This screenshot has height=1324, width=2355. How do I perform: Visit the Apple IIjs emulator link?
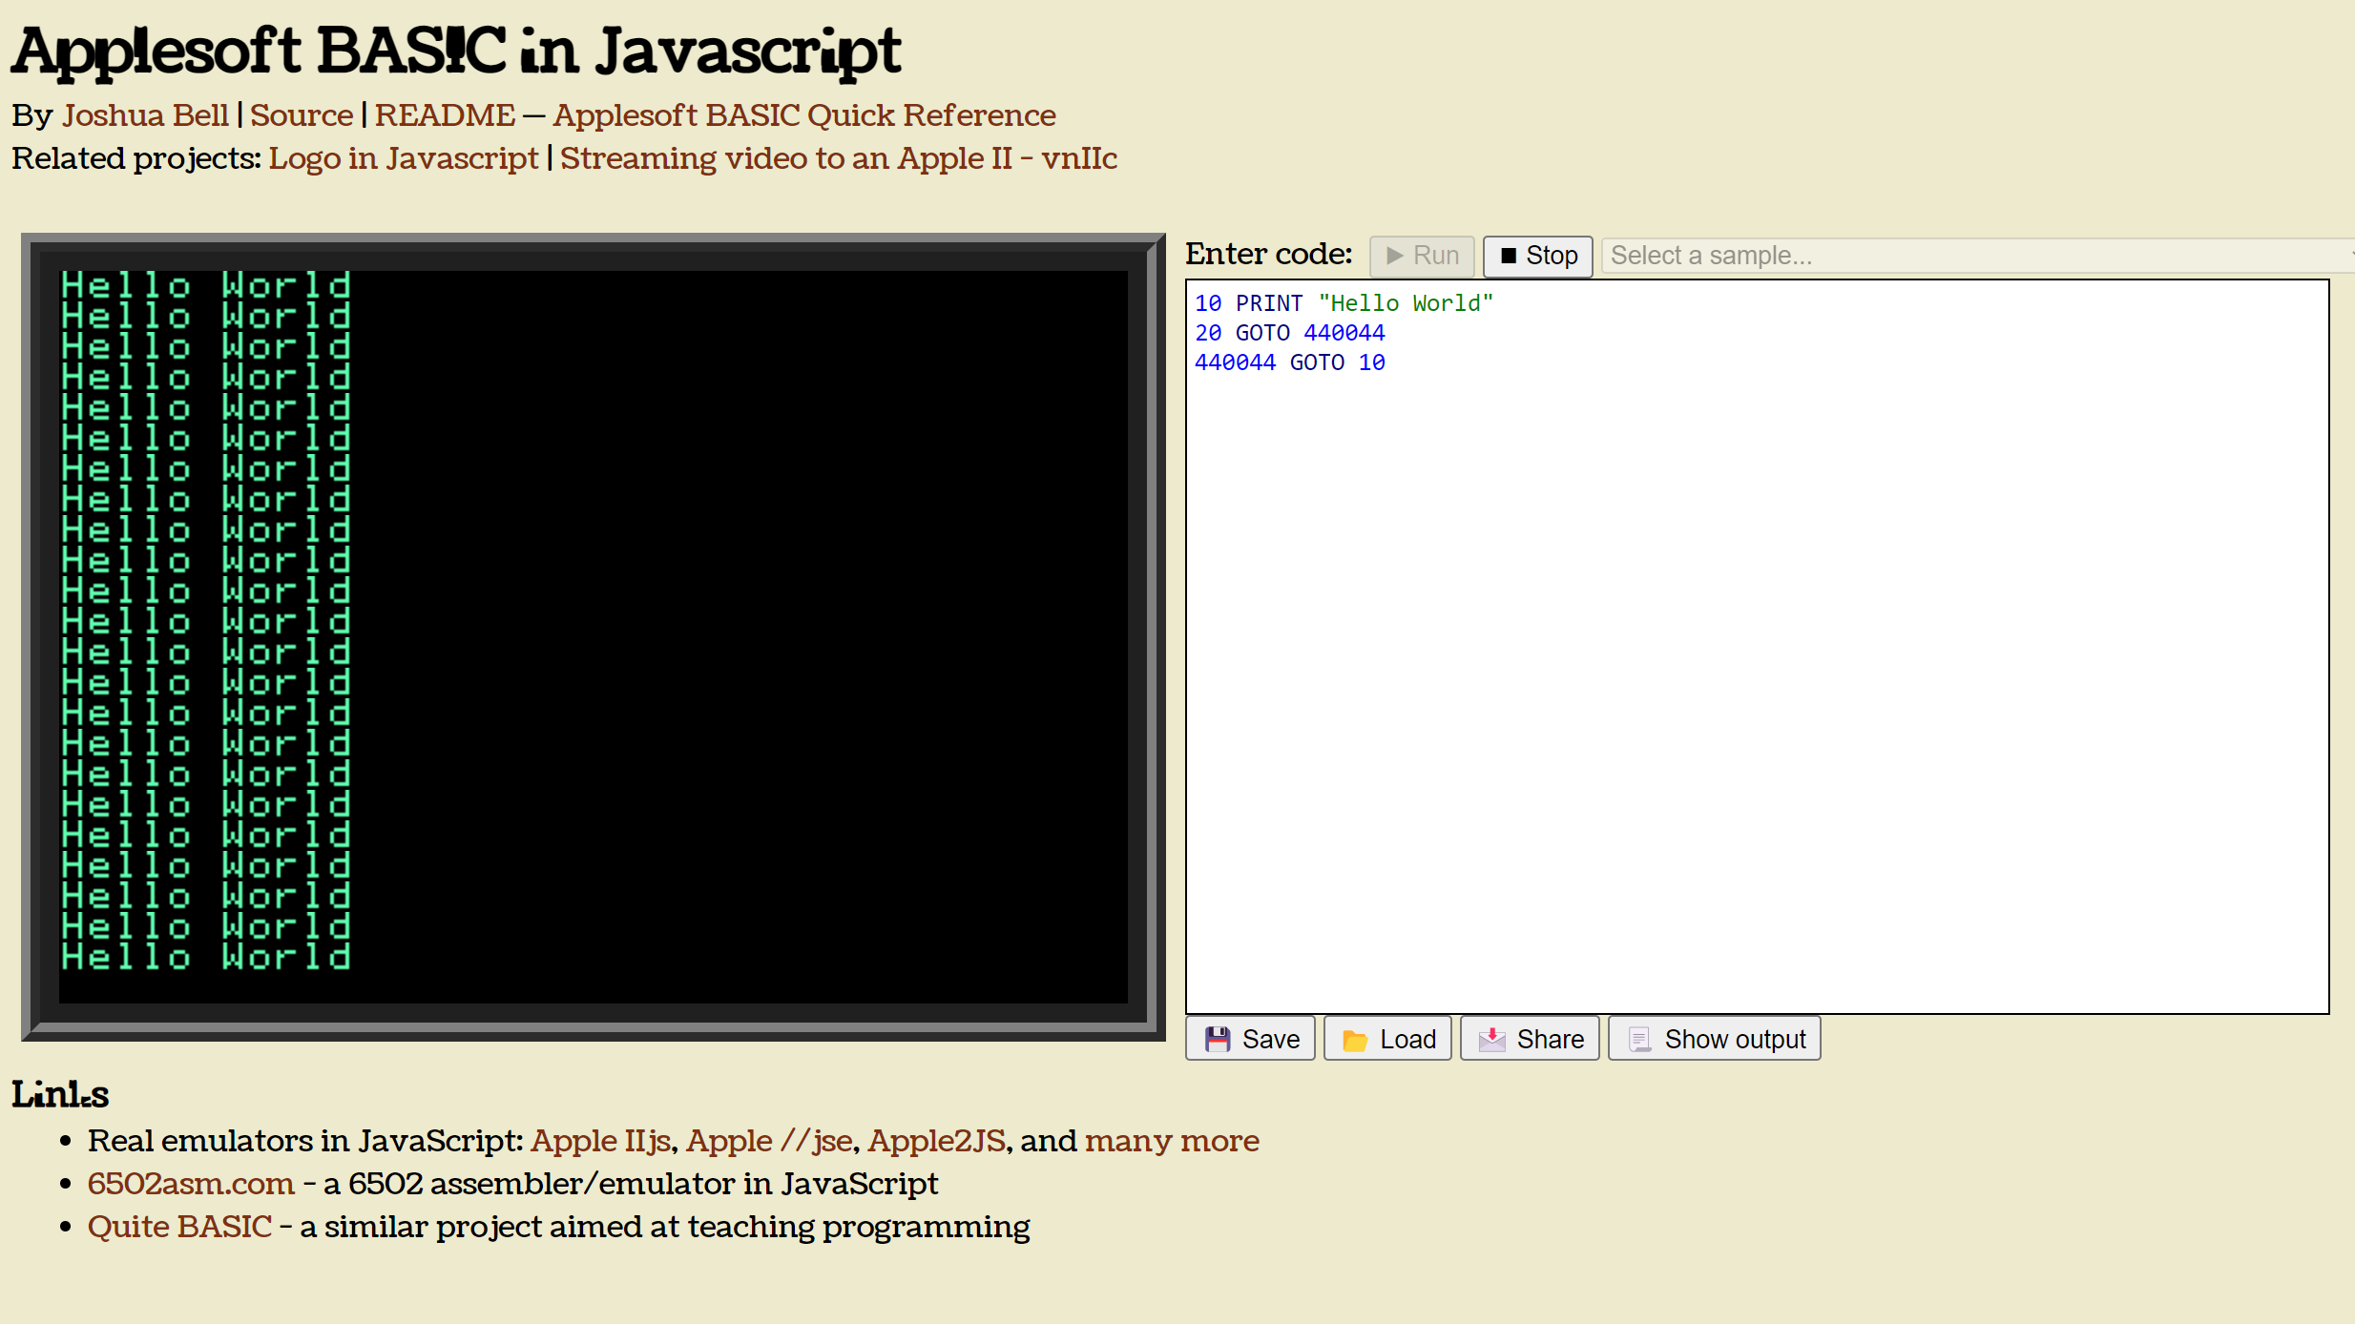click(x=601, y=1141)
